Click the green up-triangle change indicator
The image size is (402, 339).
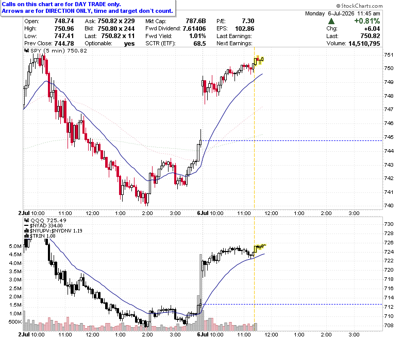coord(331,21)
